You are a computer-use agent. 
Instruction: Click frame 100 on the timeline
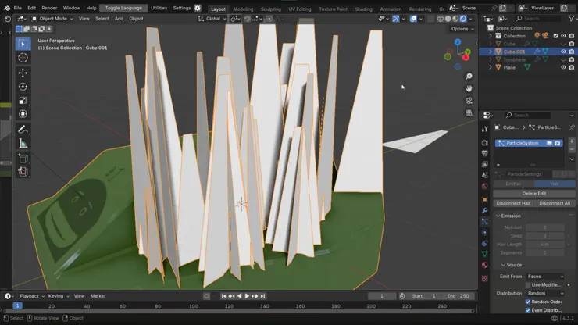(193, 306)
